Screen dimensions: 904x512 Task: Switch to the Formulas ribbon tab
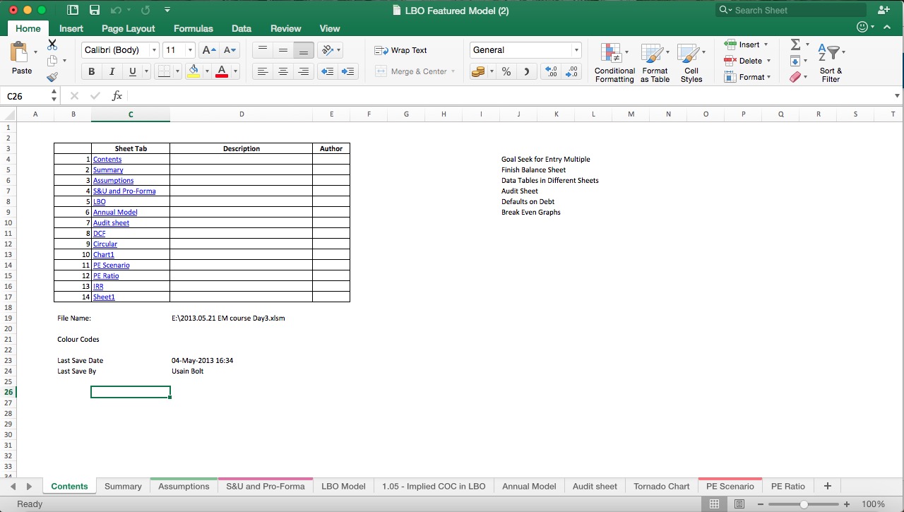(193, 28)
